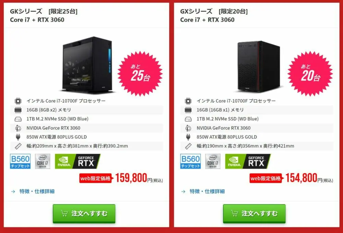Click the あと20台 red starburst badge
Image resolution: width=343 pixels, height=233 pixels.
point(310,74)
